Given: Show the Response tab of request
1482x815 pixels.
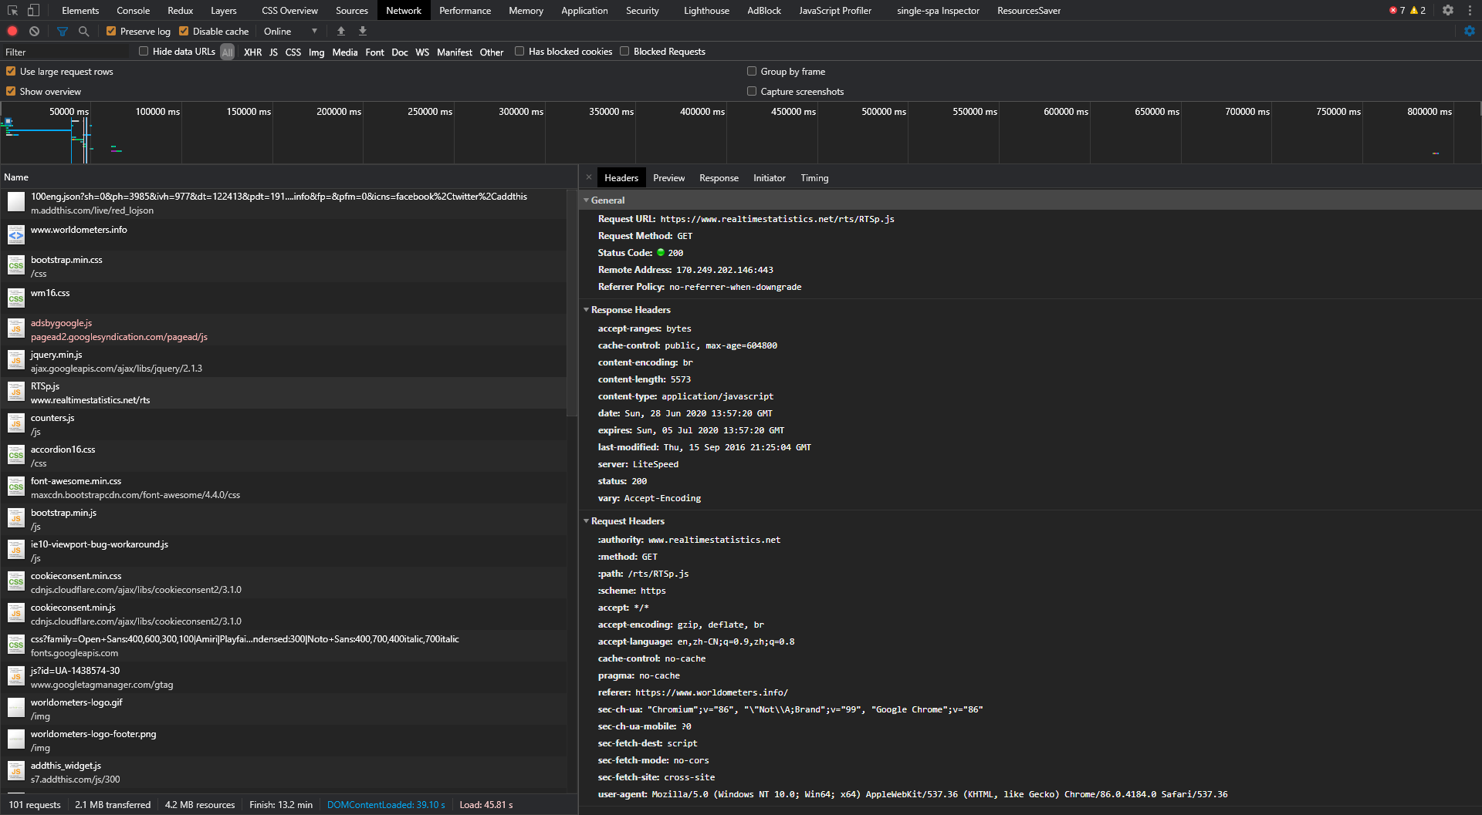Looking at the screenshot, I should pos(719,178).
